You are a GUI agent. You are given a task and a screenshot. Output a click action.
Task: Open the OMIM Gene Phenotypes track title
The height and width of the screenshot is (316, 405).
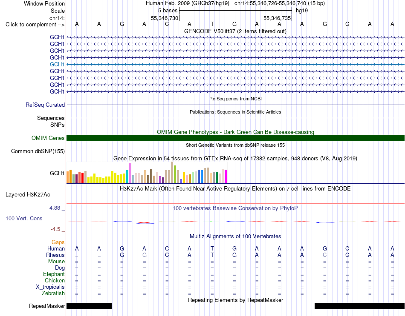(x=235, y=132)
